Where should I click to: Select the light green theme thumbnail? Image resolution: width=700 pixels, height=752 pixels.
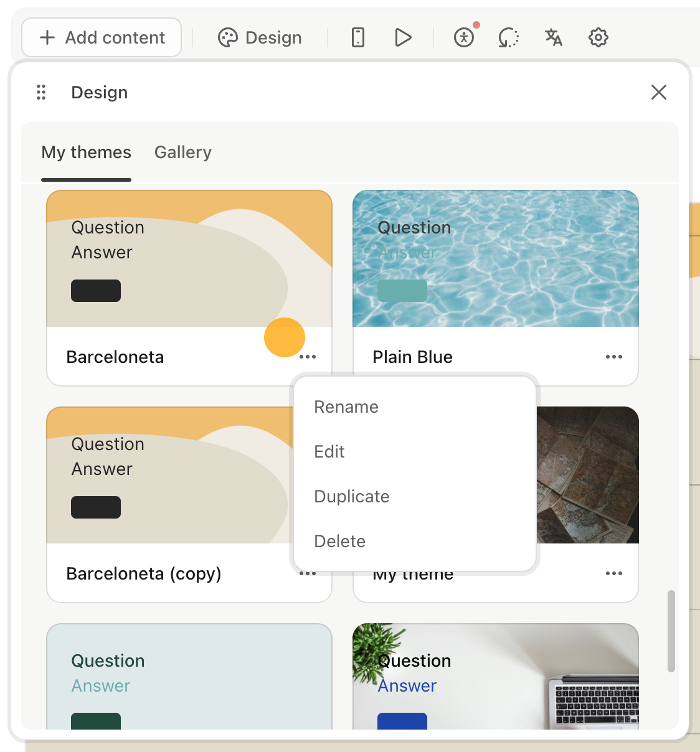[189, 677]
